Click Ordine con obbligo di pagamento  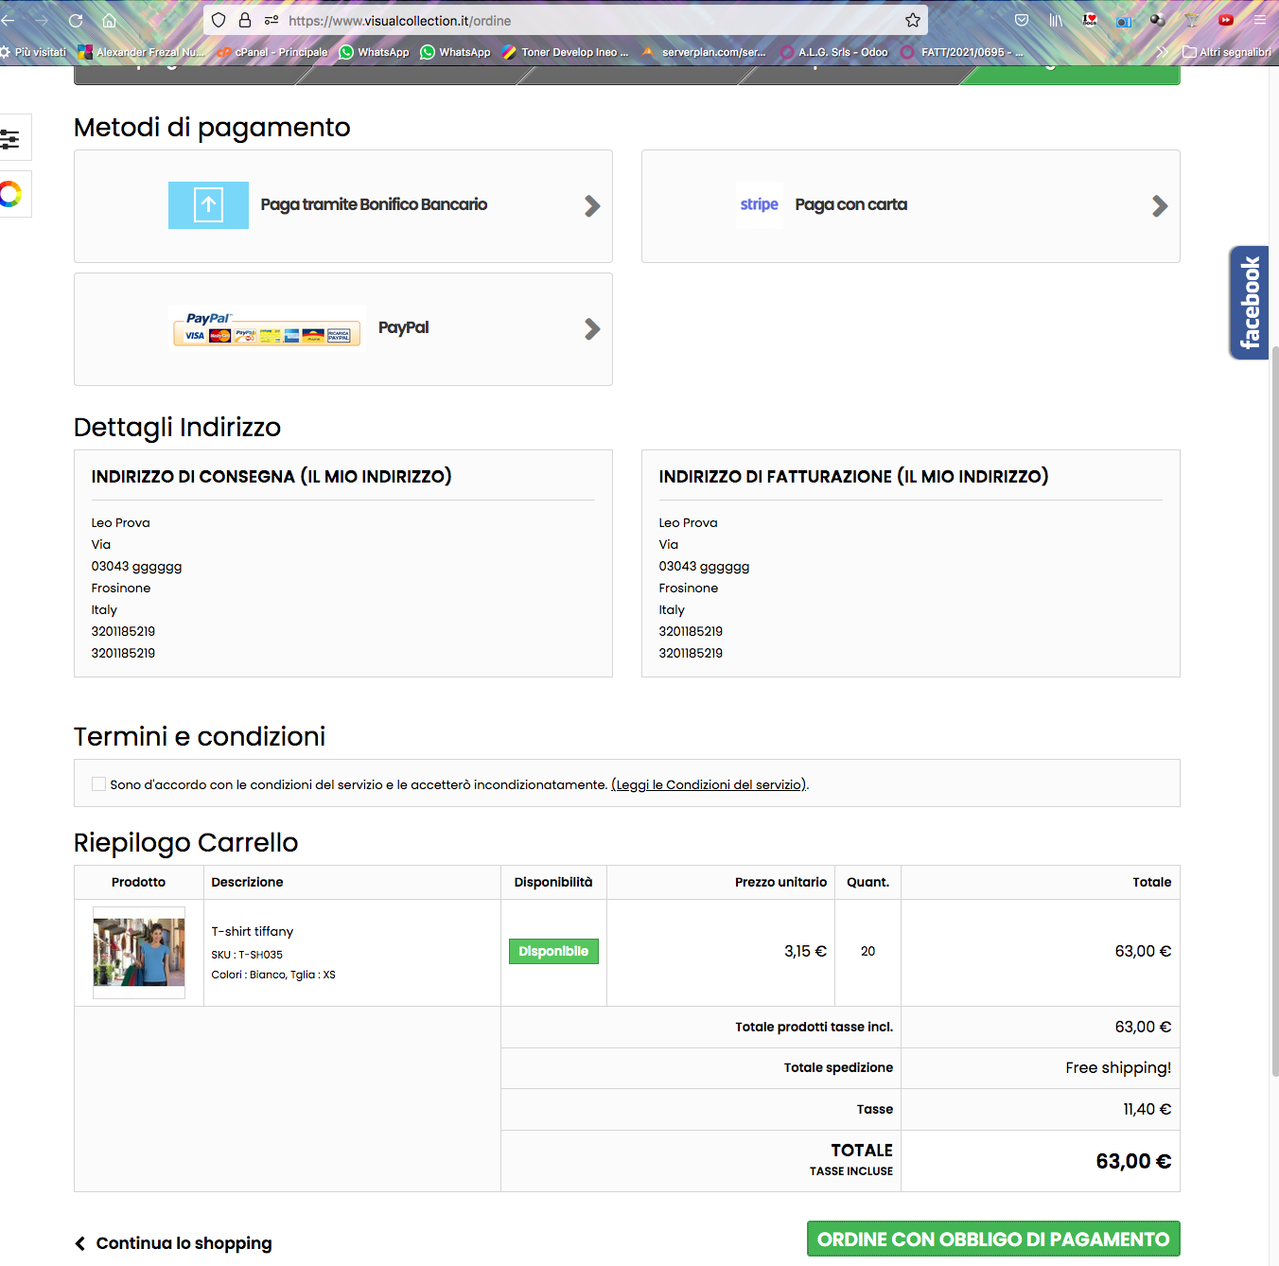point(993,1239)
